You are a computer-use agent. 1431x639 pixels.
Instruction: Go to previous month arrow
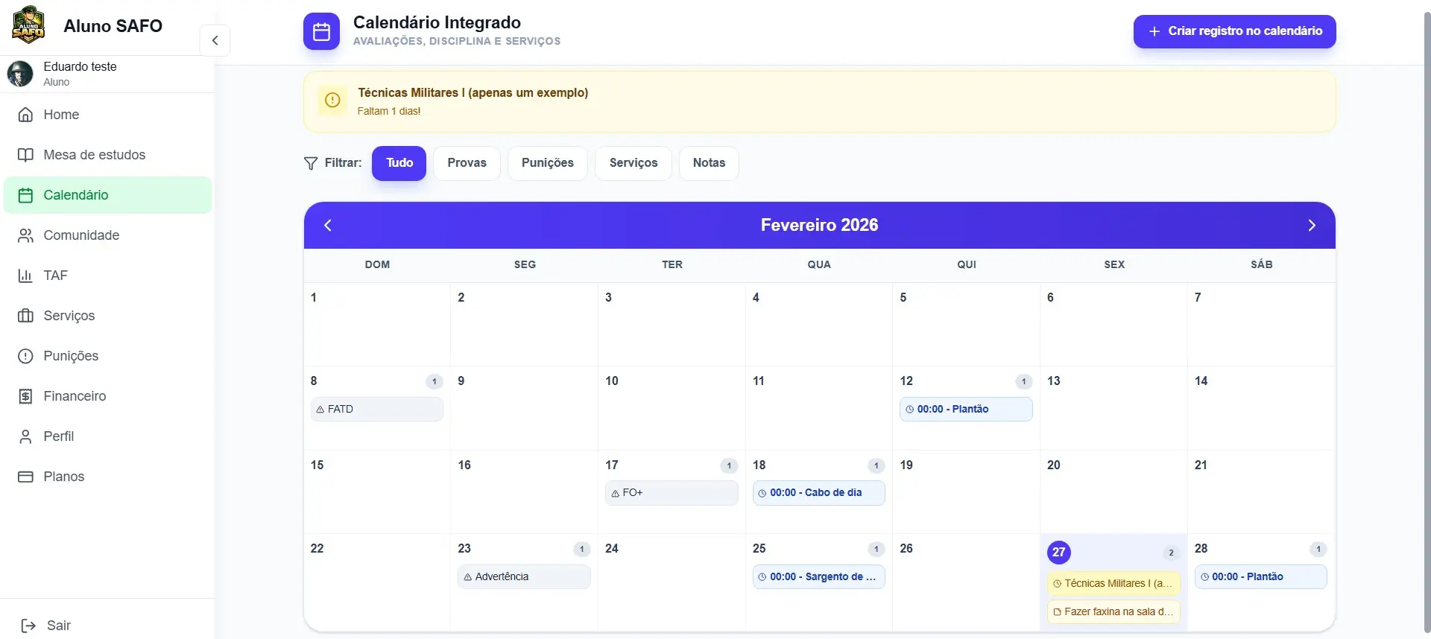pyautogui.click(x=328, y=225)
